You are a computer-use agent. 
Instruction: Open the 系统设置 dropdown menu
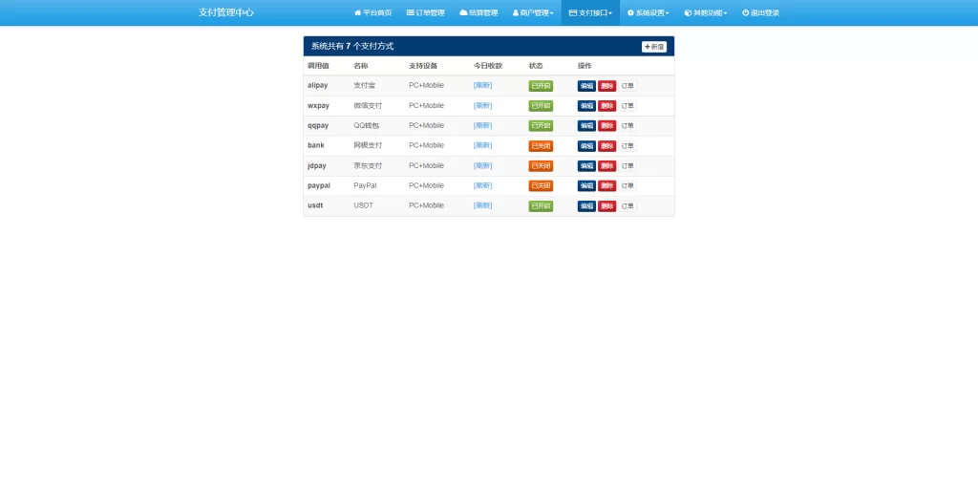pyautogui.click(x=648, y=12)
